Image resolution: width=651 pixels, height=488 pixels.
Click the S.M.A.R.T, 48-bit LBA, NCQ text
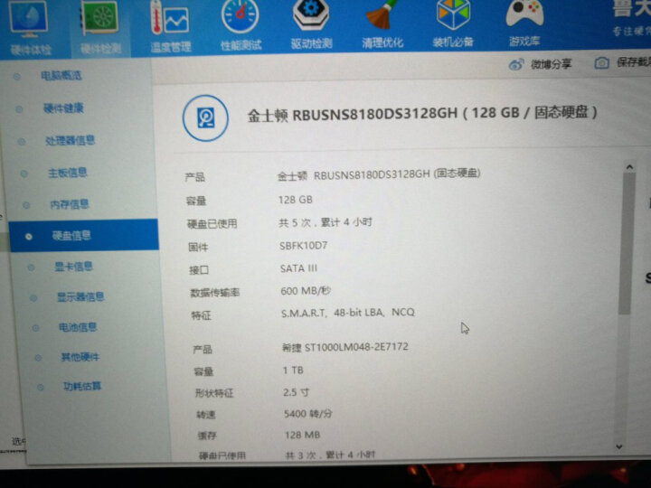tap(348, 313)
